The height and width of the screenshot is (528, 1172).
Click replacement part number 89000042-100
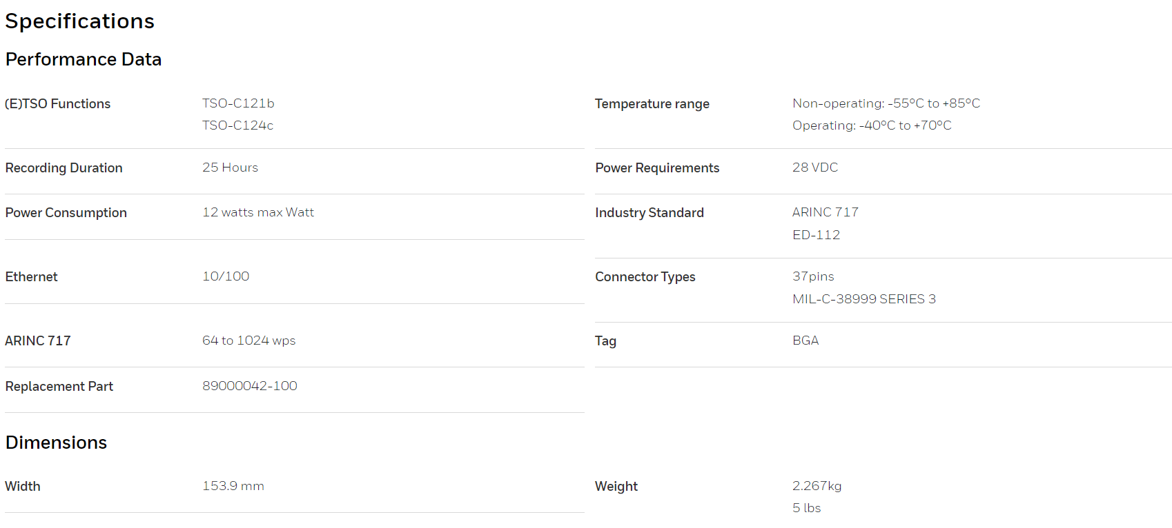pos(250,386)
